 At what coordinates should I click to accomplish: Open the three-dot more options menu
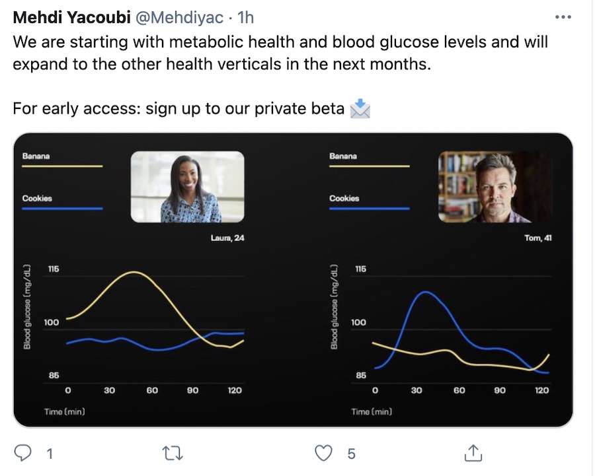point(563,17)
